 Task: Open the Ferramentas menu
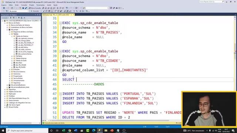click(40, 5)
